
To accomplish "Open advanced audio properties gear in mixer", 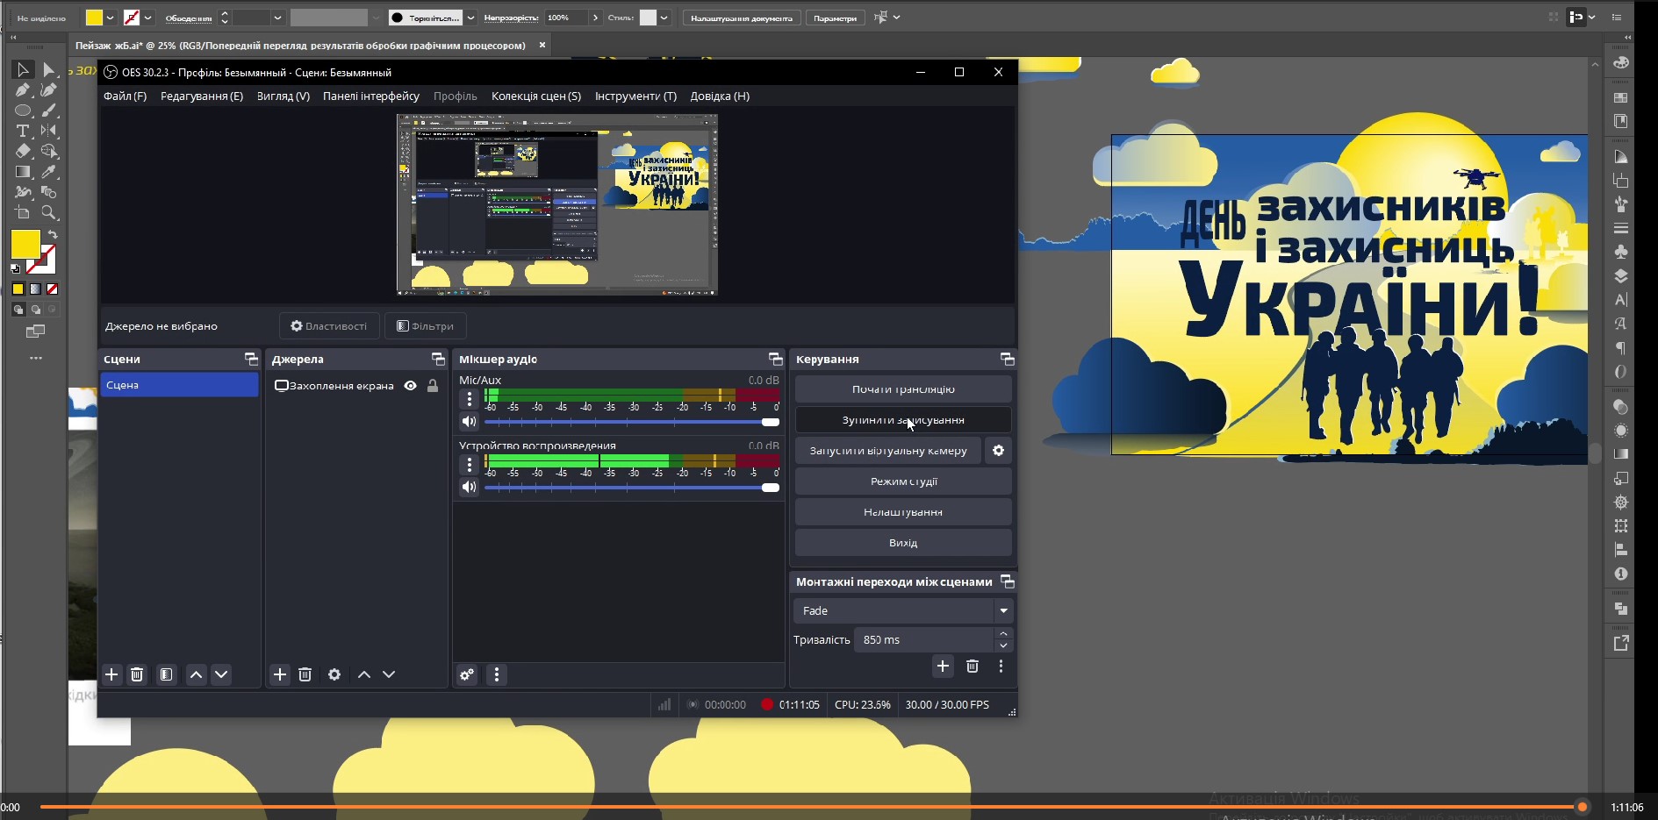I will click(x=467, y=674).
